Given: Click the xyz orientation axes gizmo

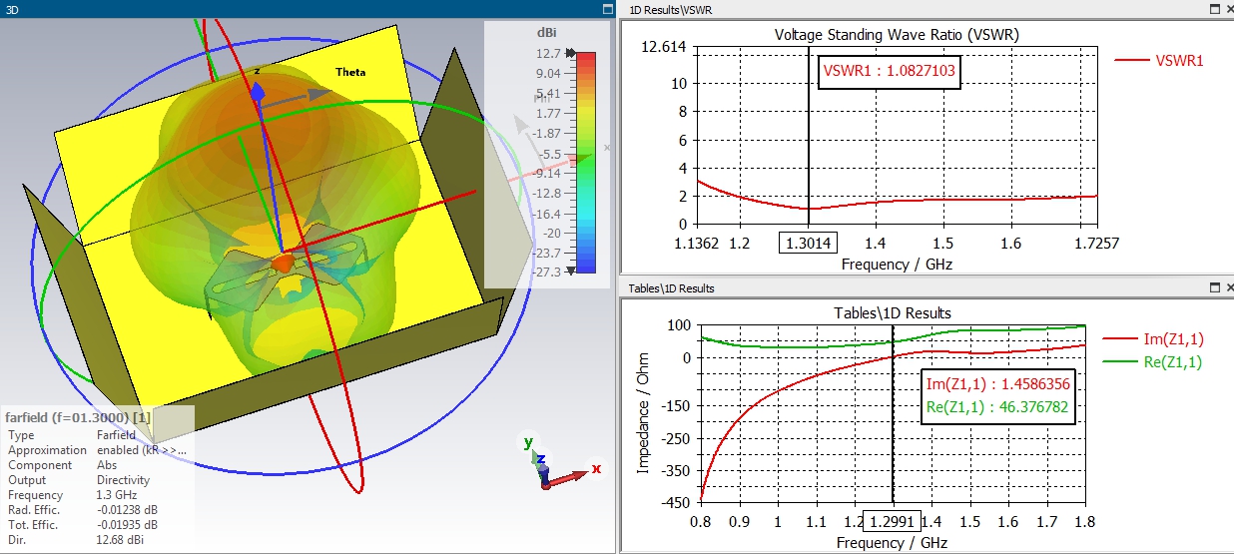Looking at the screenshot, I should pyautogui.click(x=559, y=462).
